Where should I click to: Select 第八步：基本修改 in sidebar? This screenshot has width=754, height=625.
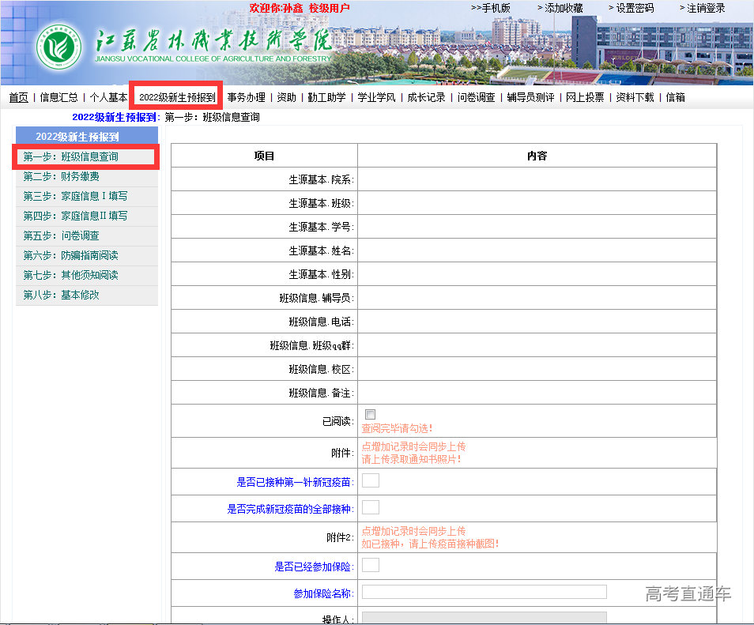pyautogui.click(x=62, y=295)
